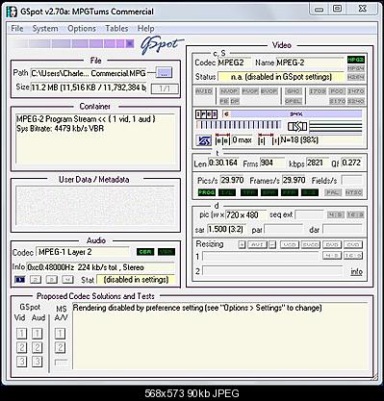Click the browse '...' button beside Path
Image resolution: width=384 pixels, height=401 pixels.
(164, 73)
